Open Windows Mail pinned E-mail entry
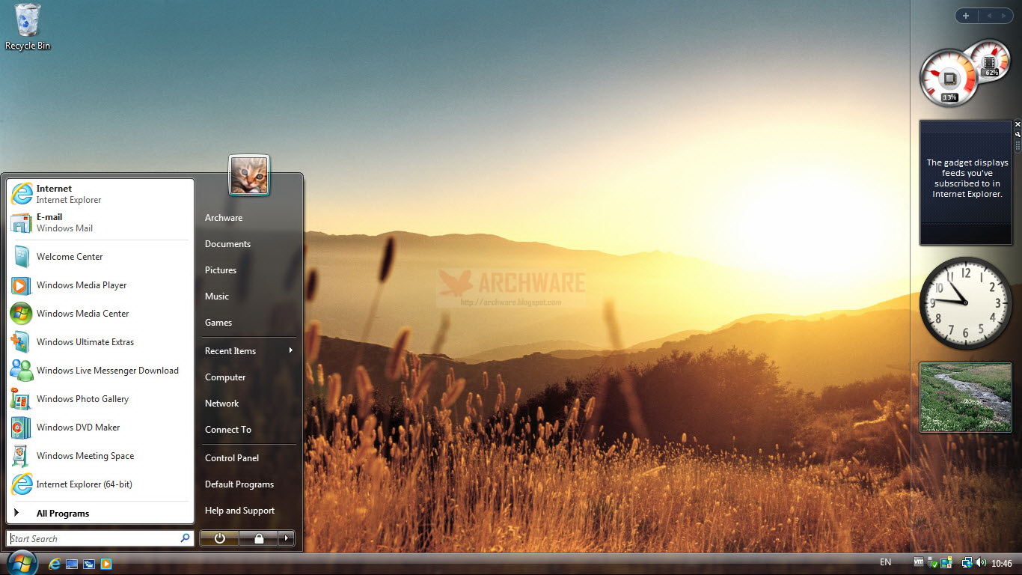Viewport: 1022px width, 575px height. [x=100, y=222]
